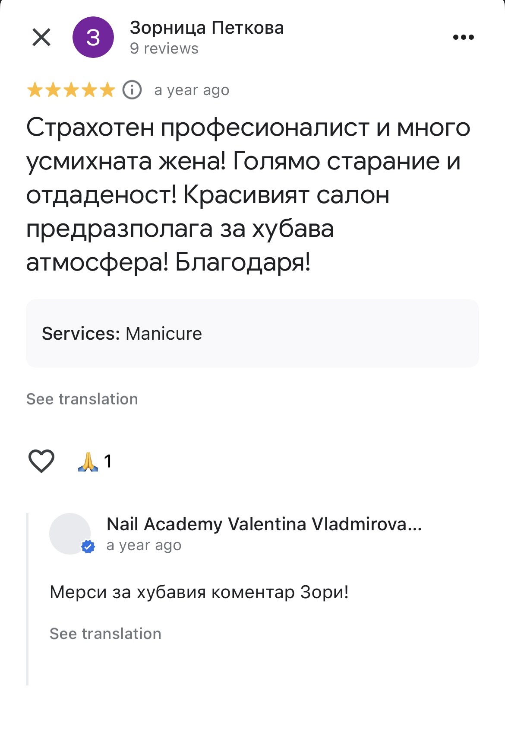The image size is (505, 733).
Task: Click the five-star rating row
Action: point(71,90)
